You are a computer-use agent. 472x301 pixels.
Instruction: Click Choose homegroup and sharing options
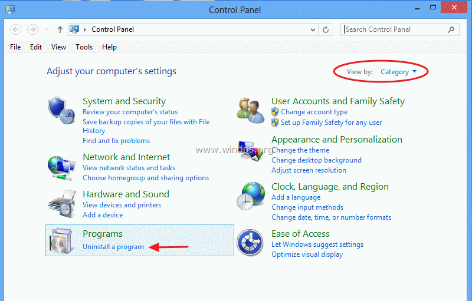146,178
